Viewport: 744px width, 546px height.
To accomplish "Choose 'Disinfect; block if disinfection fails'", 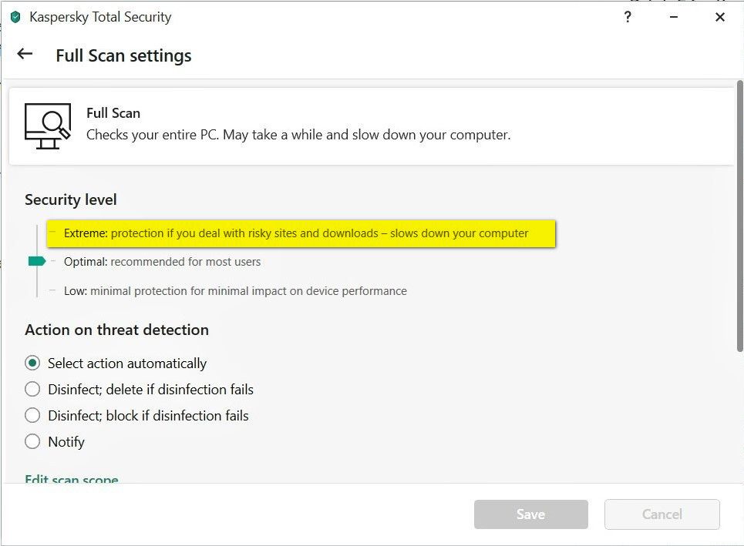I will tap(32, 415).
